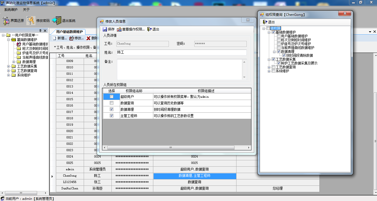Select the 班次及倒班时间 folder in the left tree
The image size is (377, 201).
pos(35,48)
